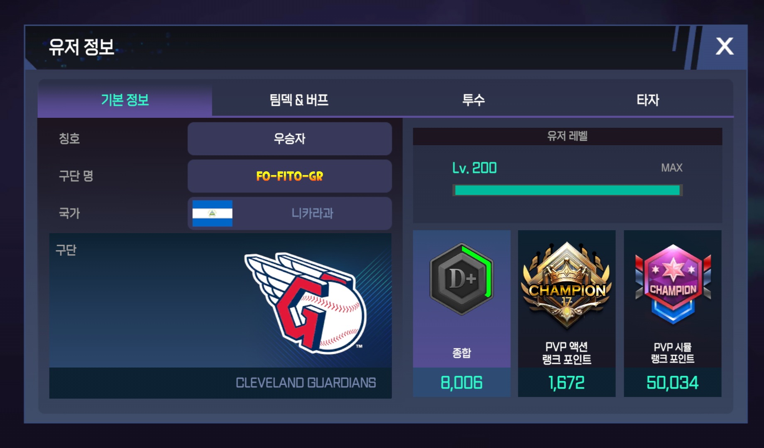764x448 pixels.
Task: Click the 8,006 overall score value
Action: click(461, 382)
